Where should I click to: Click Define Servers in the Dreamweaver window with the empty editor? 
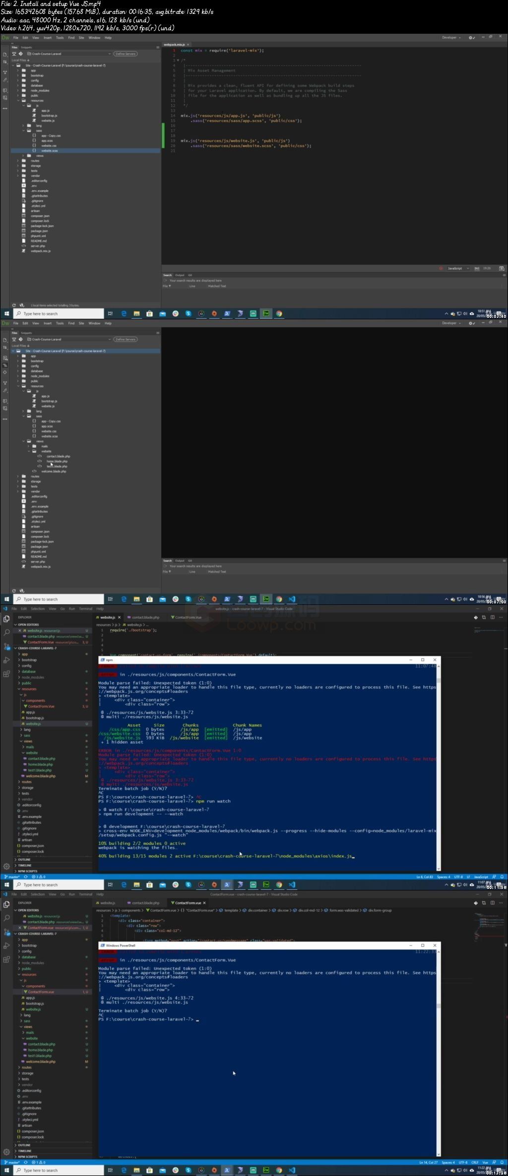click(x=126, y=339)
